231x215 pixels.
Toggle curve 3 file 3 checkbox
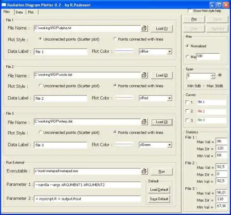coord(187,120)
